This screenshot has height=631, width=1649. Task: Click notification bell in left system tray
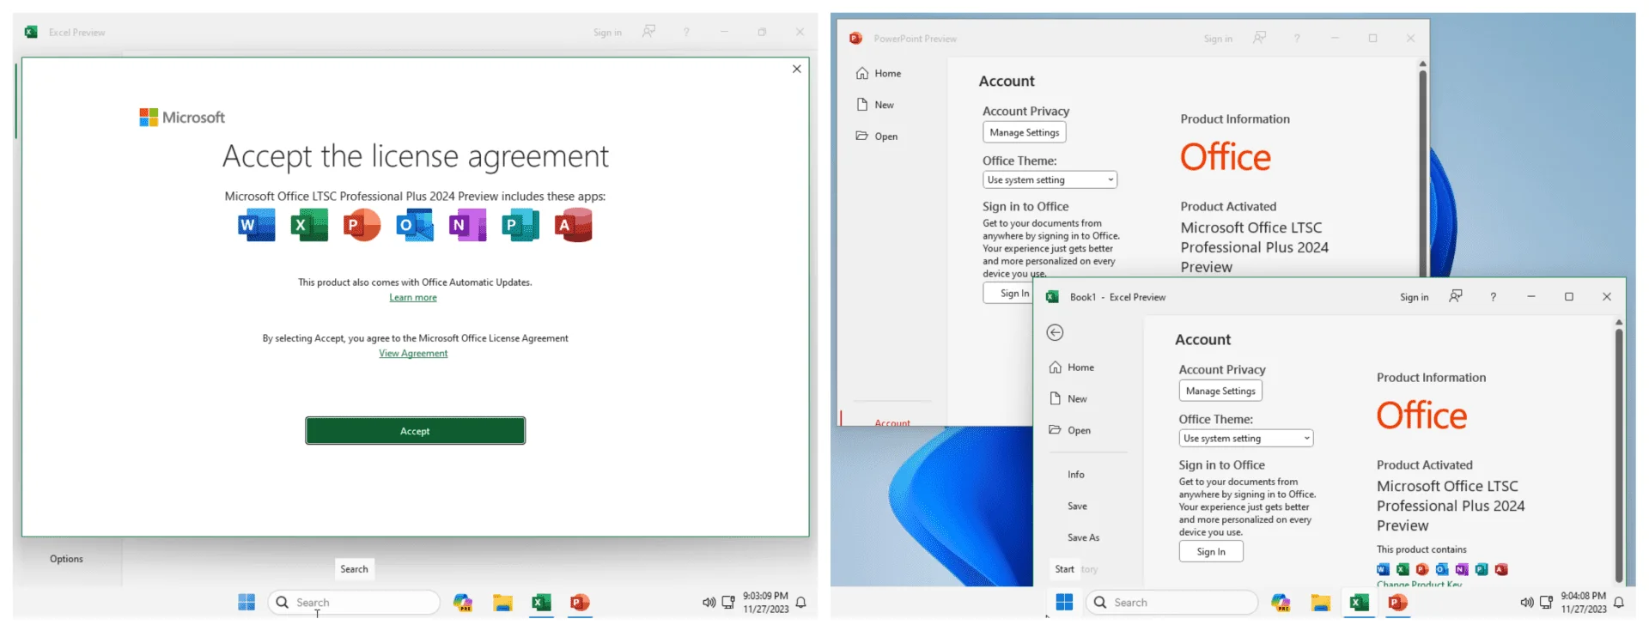tap(800, 603)
